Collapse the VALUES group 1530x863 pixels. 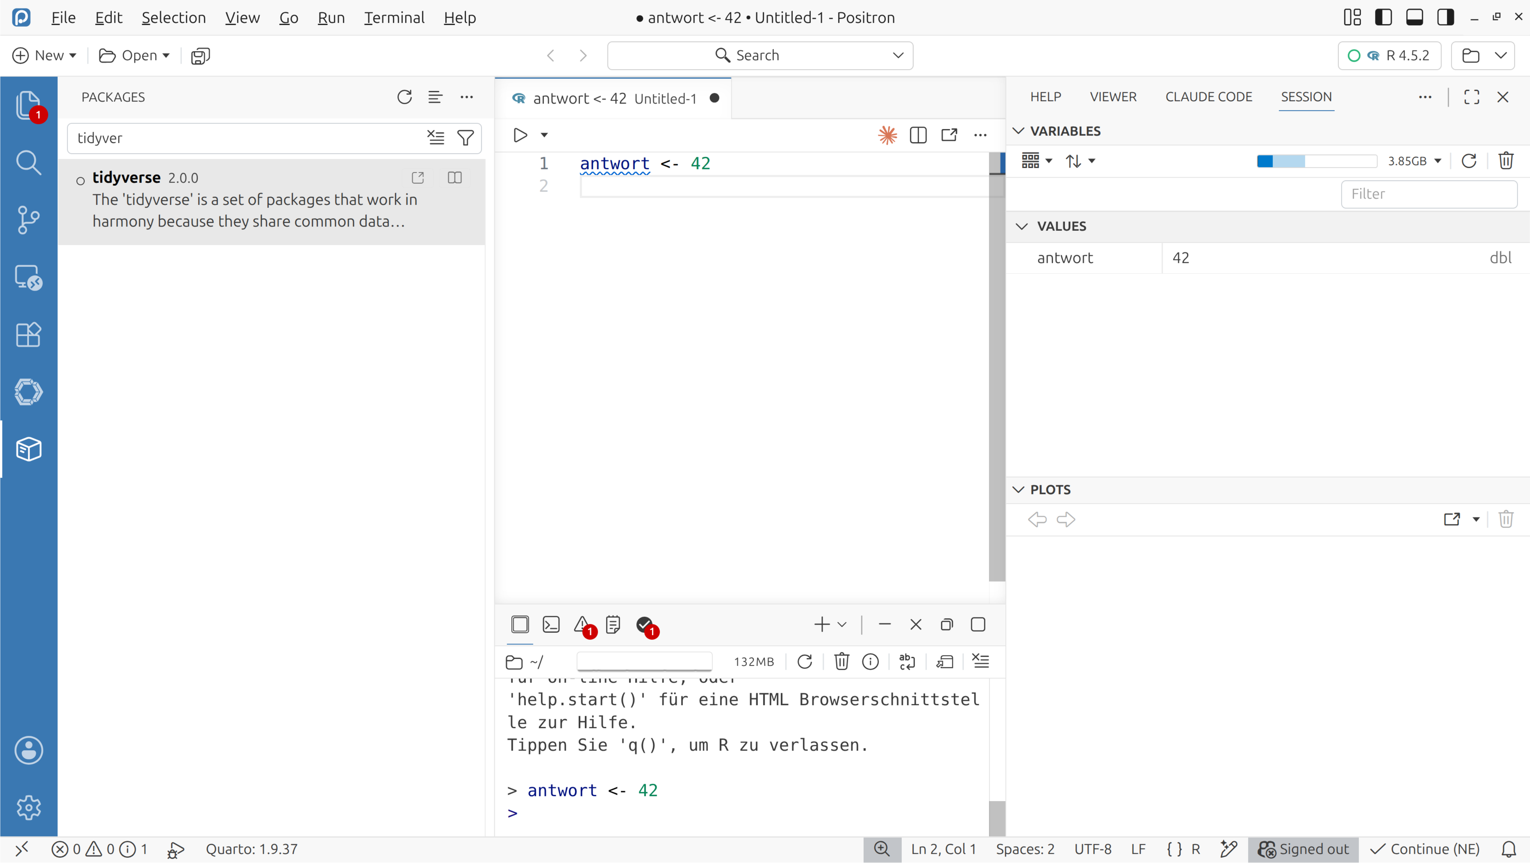1021,226
